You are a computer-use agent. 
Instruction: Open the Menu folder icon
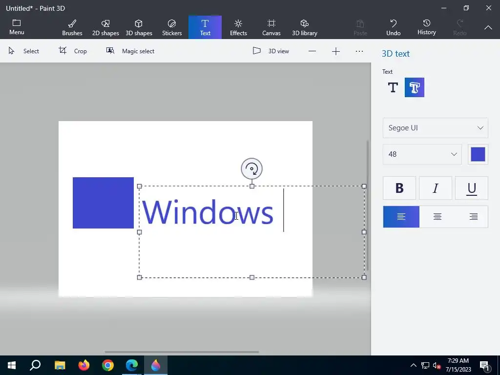click(x=17, y=27)
